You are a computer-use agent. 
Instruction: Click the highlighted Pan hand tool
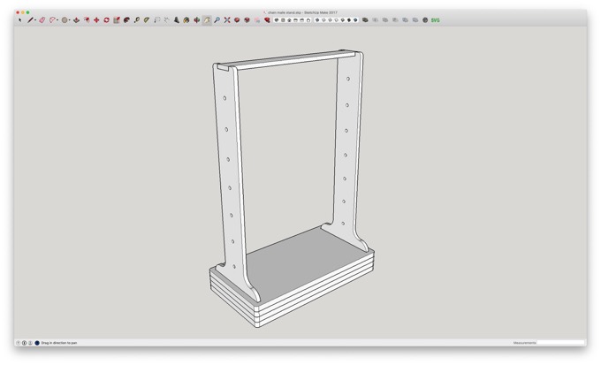point(207,20)
